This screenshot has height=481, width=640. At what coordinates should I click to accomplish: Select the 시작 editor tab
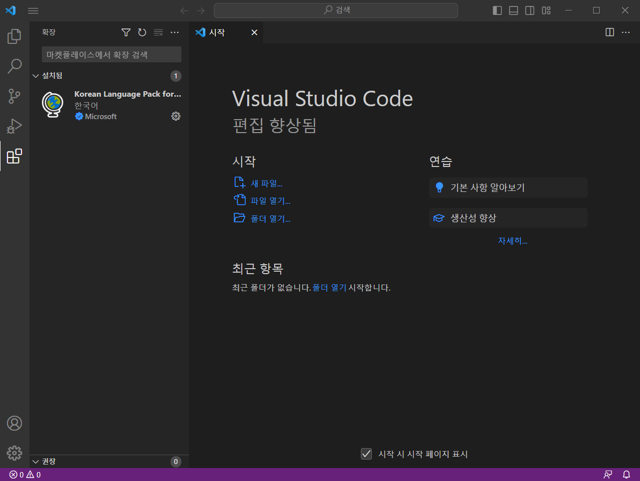pyautogui.click(x=226, y=32)
